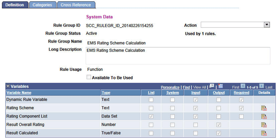Sort by Output column header
This screenshot has width=277, height=139.
click(x=219, y=93)
